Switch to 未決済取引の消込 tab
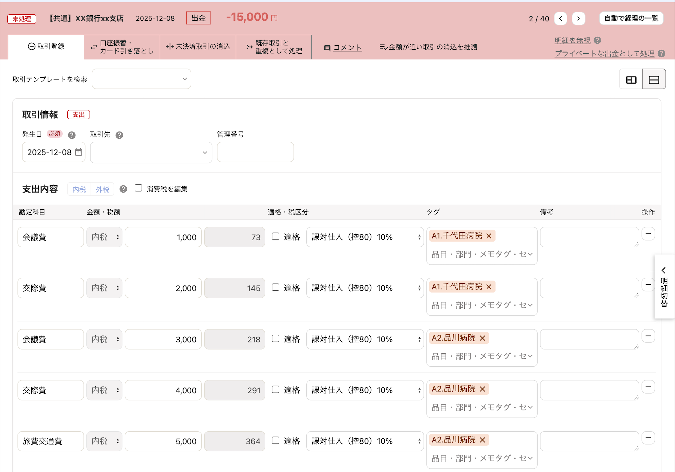The width and height of the screenshot is (675, 472). click(198, 47)
